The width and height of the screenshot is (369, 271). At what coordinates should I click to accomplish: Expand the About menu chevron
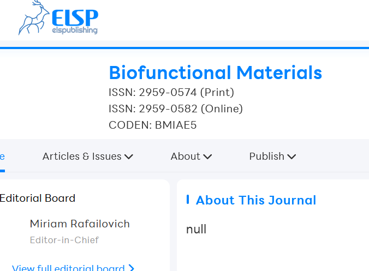click(207, 156)
